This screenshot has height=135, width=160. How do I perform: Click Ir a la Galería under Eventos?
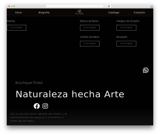click(16, 28)
